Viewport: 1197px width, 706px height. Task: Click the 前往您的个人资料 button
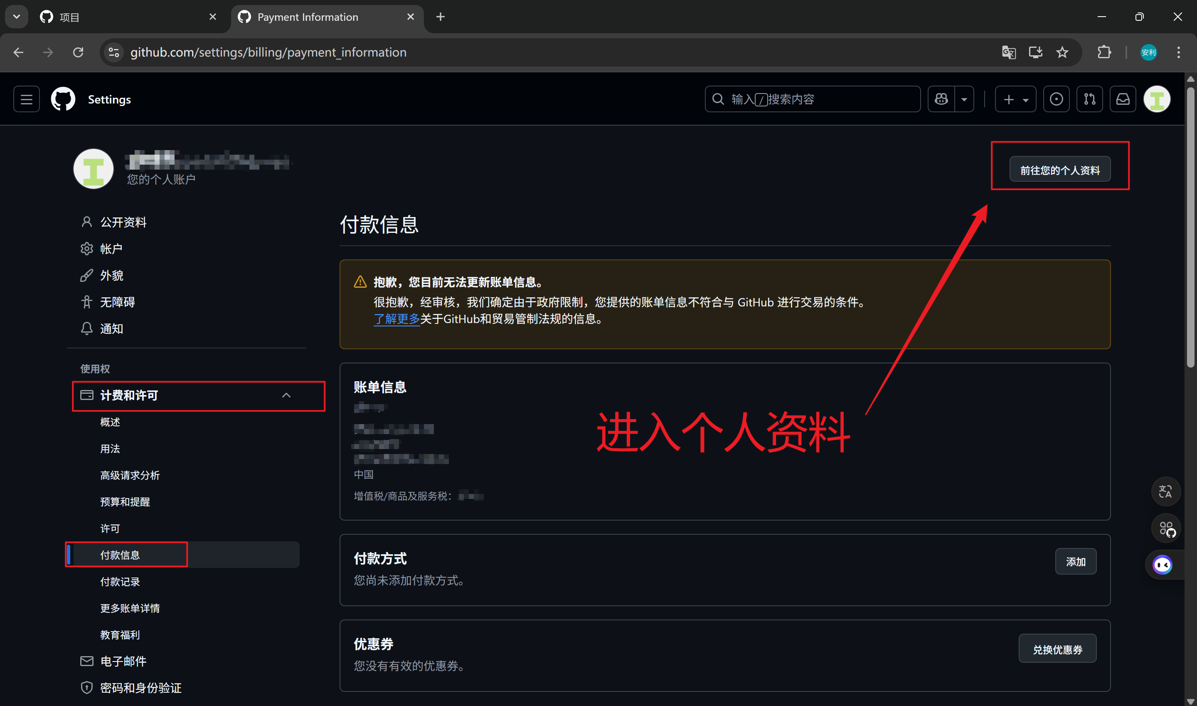tap(1059, 170)
